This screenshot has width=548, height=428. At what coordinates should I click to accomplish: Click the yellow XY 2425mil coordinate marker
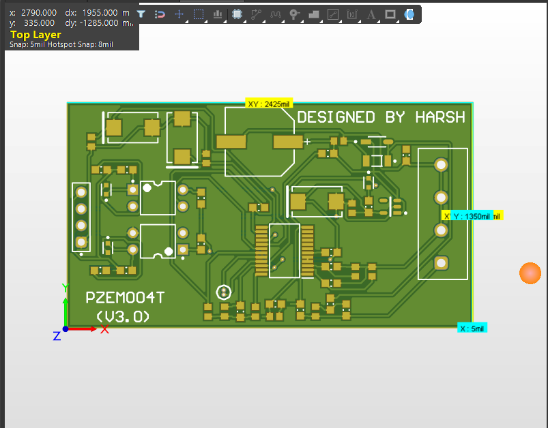[x=269, y=103]
